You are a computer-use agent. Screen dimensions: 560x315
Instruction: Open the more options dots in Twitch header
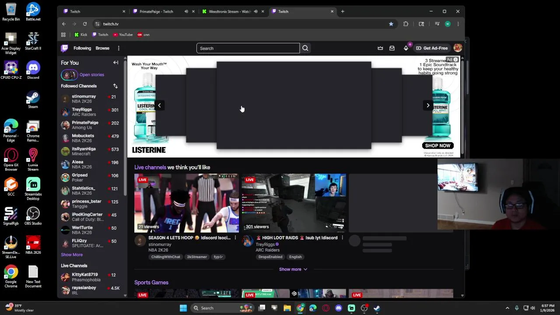tap(119, 48)
